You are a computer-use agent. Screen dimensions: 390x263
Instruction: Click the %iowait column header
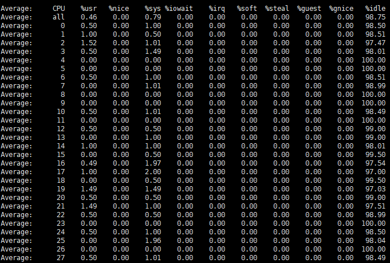coord(179,9)
